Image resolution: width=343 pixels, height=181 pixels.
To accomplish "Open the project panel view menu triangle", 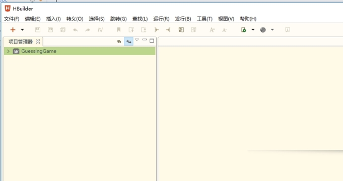I will point(137,40).
